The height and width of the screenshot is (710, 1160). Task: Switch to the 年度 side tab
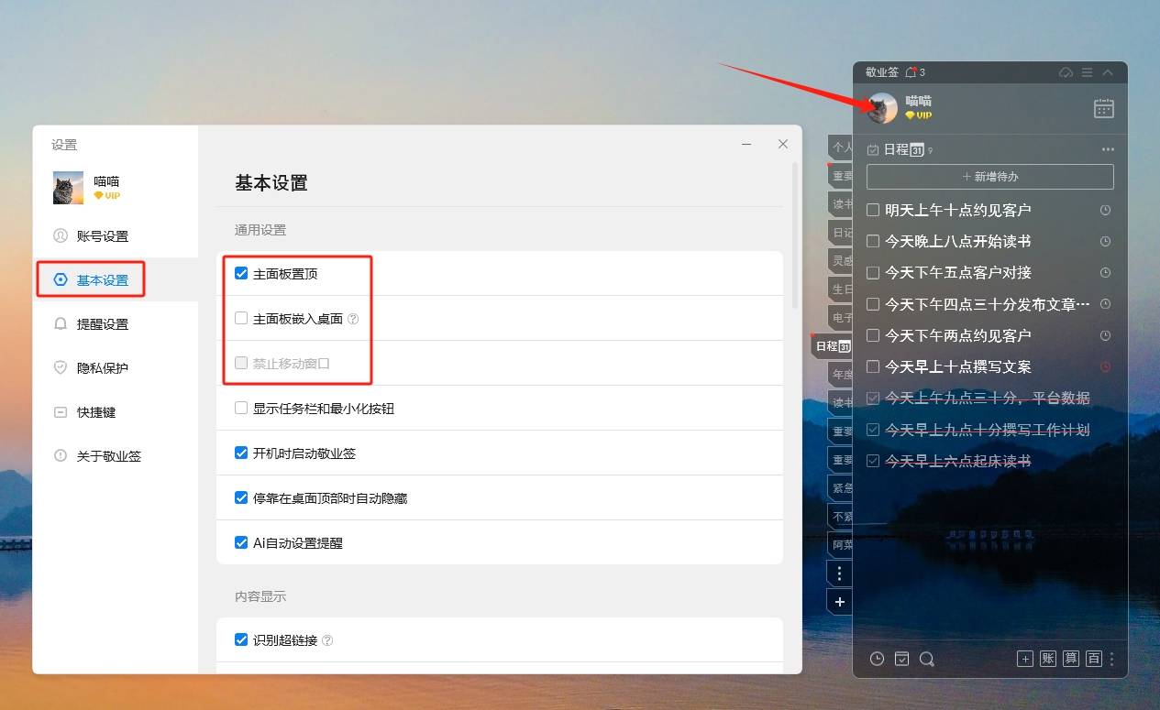[x=841, y=374]
